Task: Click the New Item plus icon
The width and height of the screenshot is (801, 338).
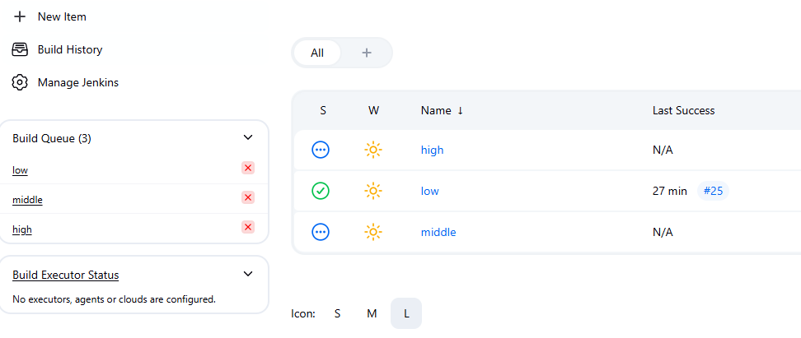Action: [21, 16]
